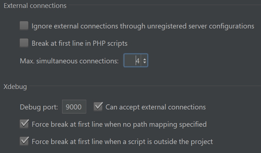Focus the Max. simultaneous connections value field
The image size is (261, 153).
click(133, 61)
